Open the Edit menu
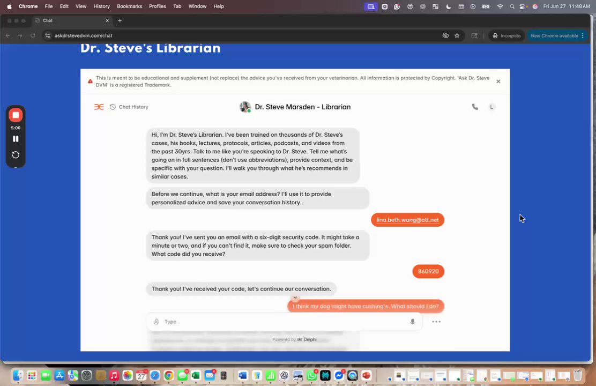 [x=64, y=6]
